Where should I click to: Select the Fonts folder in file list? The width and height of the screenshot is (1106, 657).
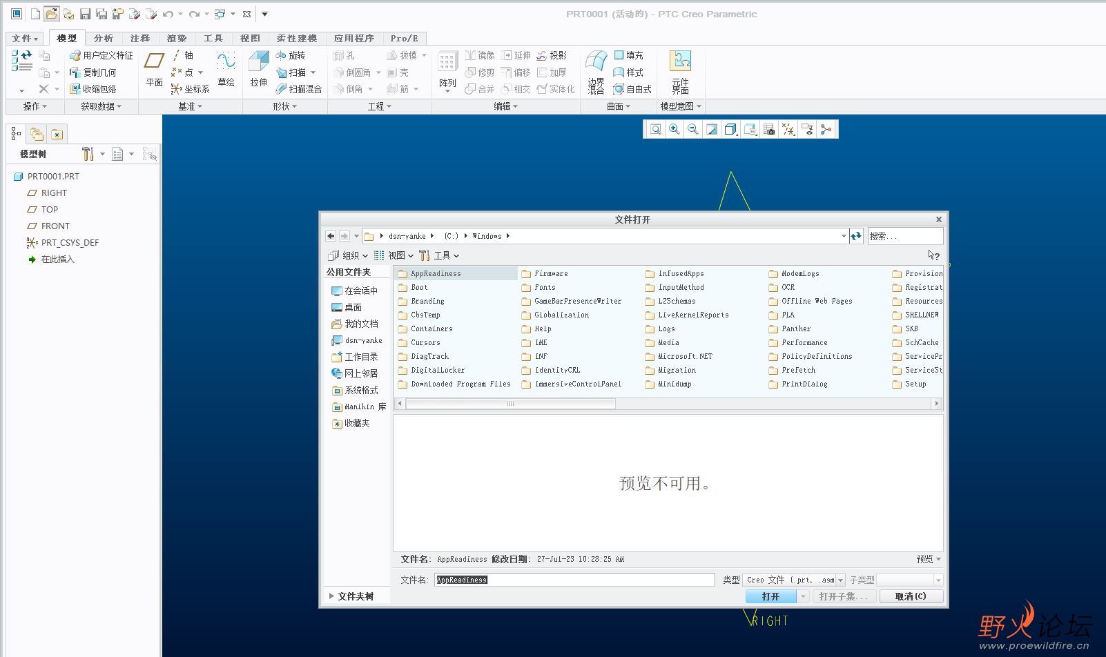click(x=539, y=287)
